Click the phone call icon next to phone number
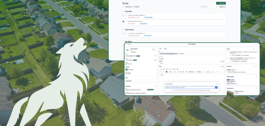The width and height of the screenshot is (265, 126). [x=155, y=60]
